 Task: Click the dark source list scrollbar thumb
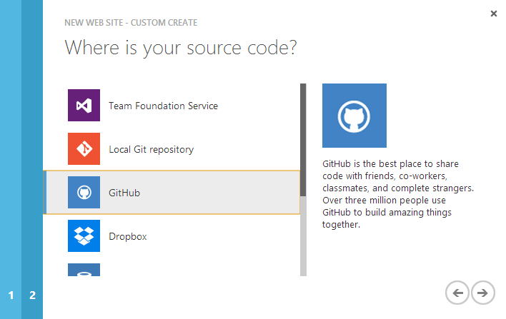click(303, 139)
